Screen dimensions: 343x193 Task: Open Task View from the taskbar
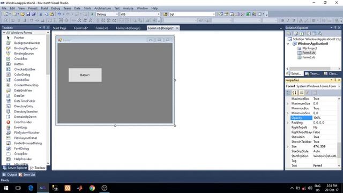tap(18, 188)
